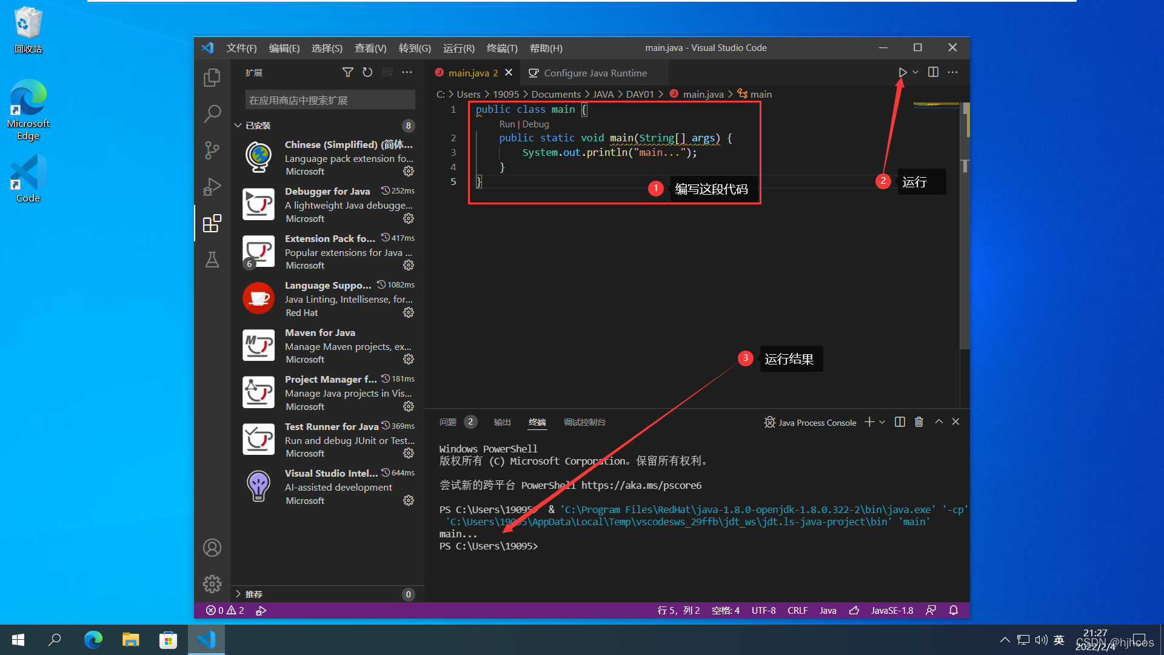
Task: Click errors and warnings count in status bar
Action: coord(225,610)
